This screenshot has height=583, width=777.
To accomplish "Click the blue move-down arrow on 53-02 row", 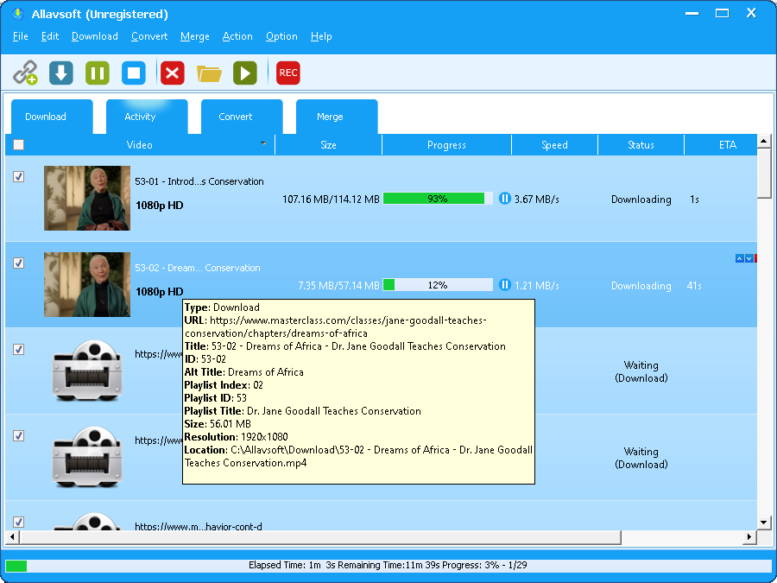I will tap(749, 258).
